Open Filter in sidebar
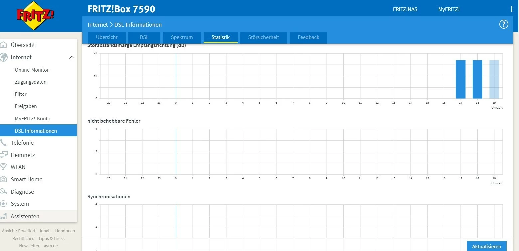 tap(21, 94)
